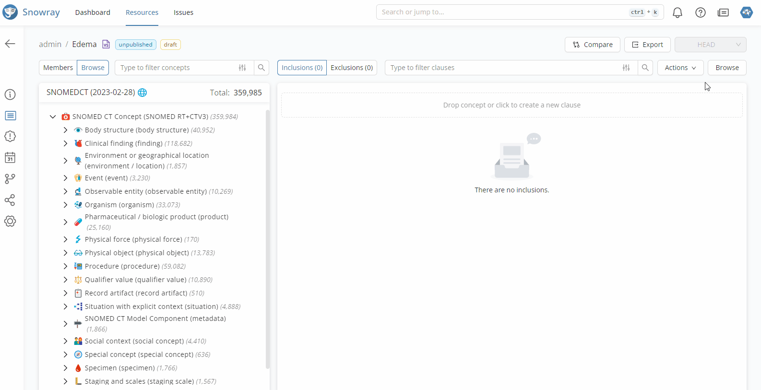
Task: Click the branch icon in left sidebar
Action: click(10, 179)
